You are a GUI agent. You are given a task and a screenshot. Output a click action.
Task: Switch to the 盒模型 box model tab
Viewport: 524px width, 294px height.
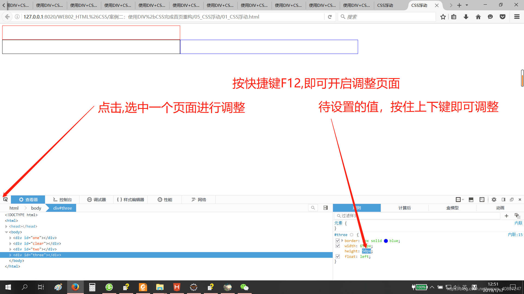(x=452, y=208)
